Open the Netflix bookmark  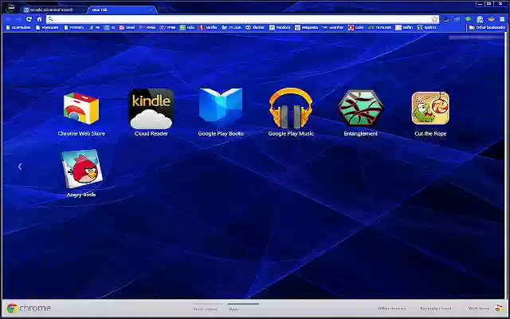[x=208, y=28]
